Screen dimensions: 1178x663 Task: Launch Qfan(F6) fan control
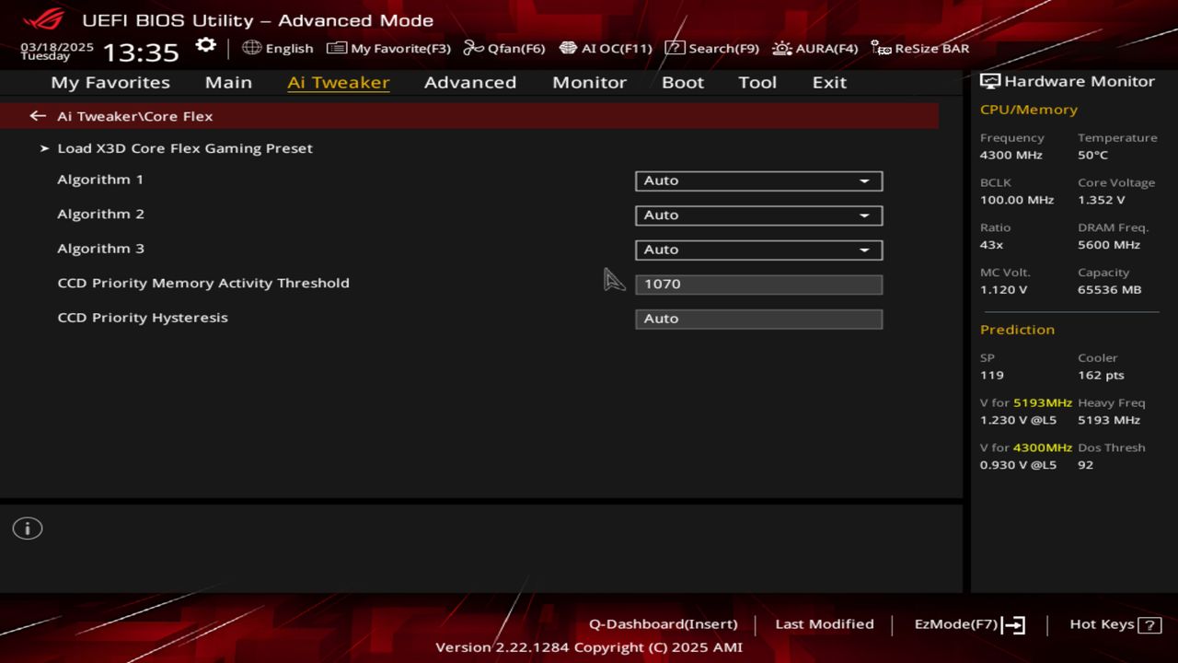coord(504,49)
